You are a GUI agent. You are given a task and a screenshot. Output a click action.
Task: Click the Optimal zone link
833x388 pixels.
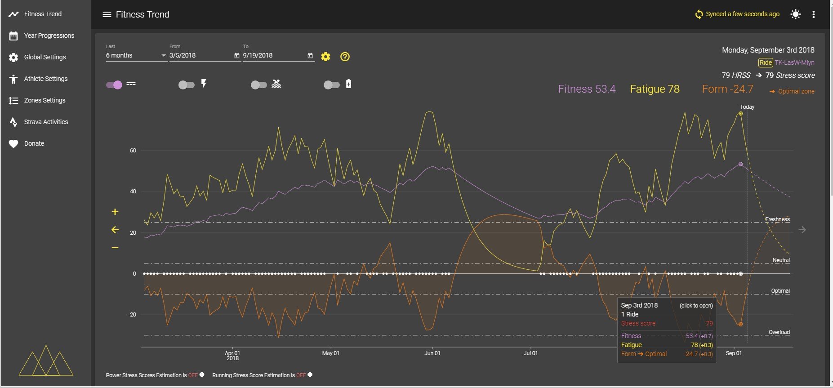pos(796,91)
